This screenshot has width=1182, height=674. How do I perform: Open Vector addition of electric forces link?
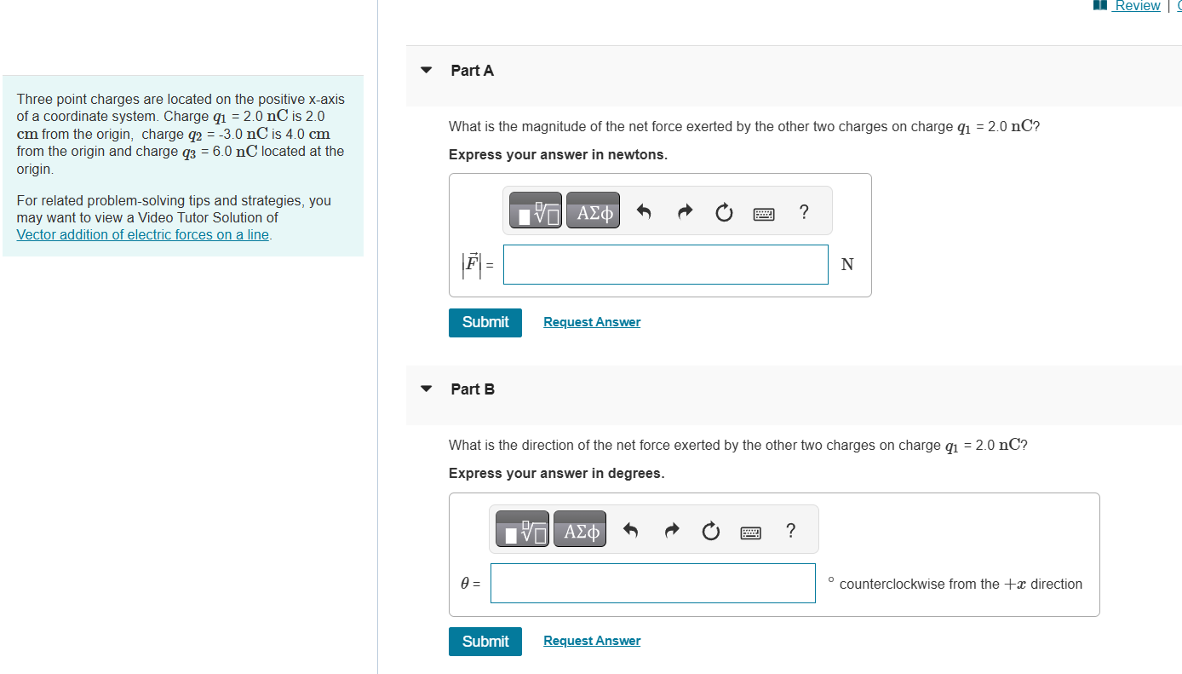click(143, 235)
